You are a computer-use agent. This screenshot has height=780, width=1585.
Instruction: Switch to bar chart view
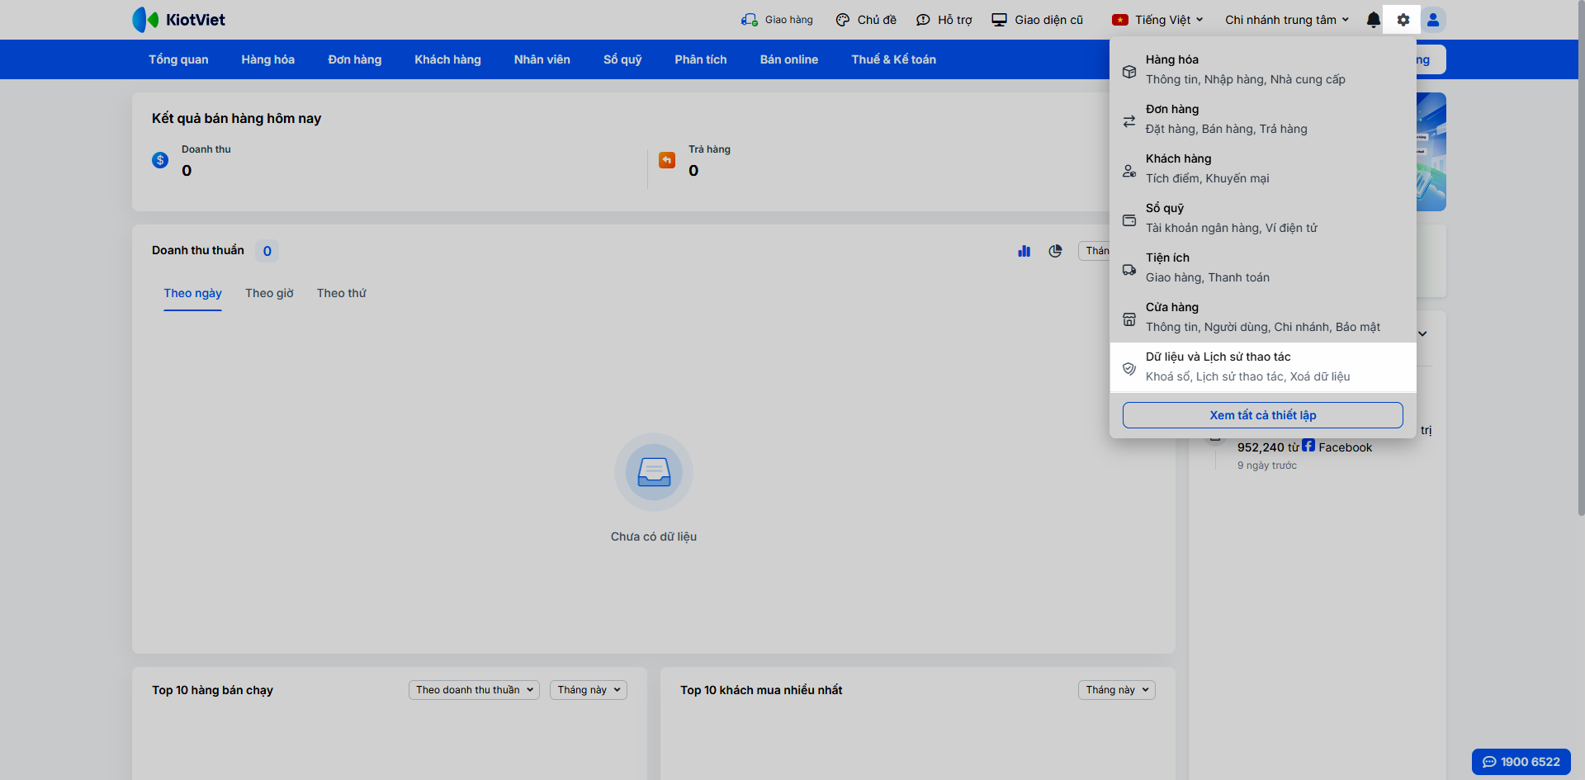(x=1024, y=251)
